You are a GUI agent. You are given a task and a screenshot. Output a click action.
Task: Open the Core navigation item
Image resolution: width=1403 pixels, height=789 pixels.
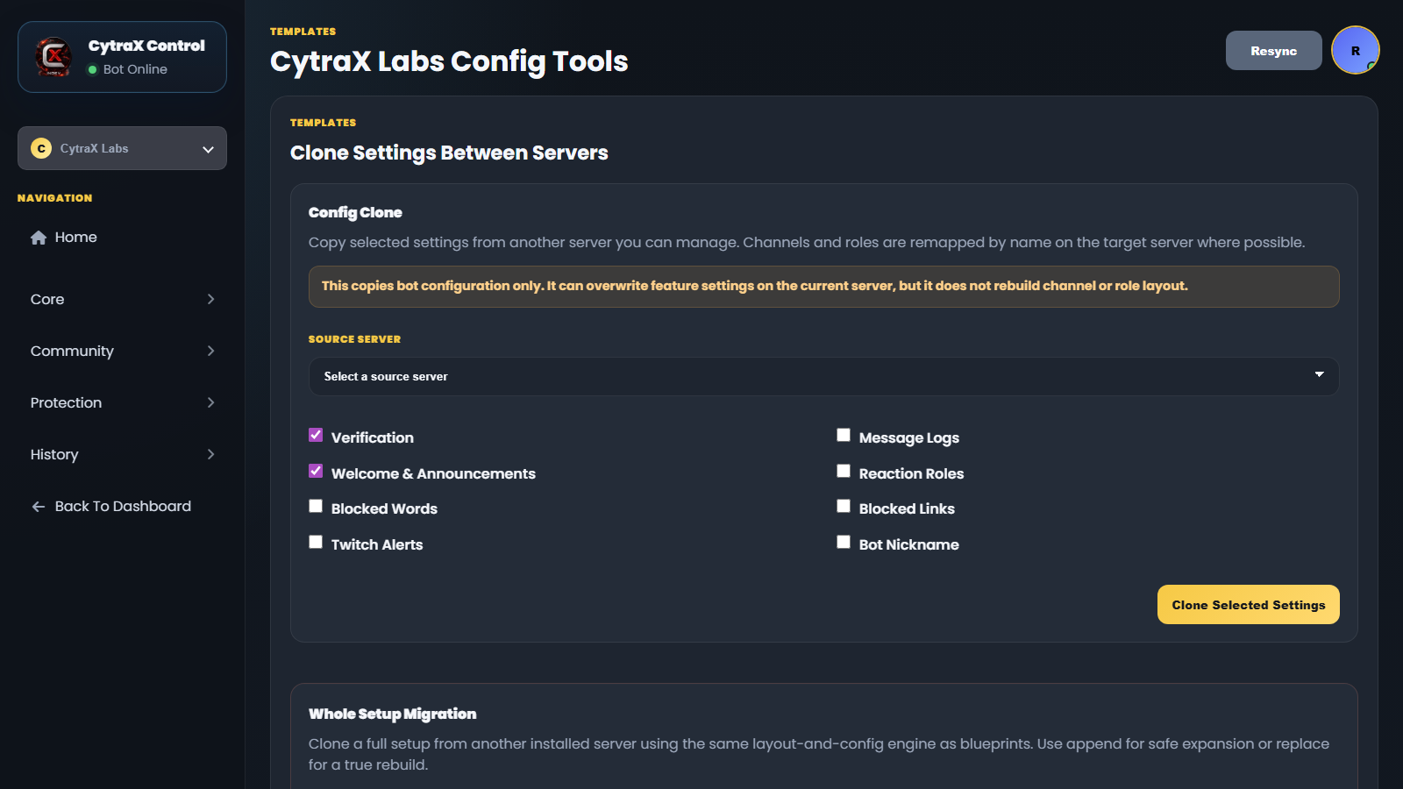click(x=122, y=300)
